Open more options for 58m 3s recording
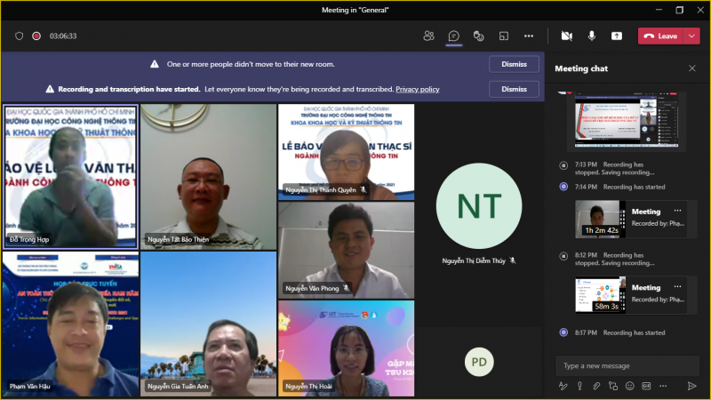The width and height of the screenshot is (711, 400). click(677, 286)
